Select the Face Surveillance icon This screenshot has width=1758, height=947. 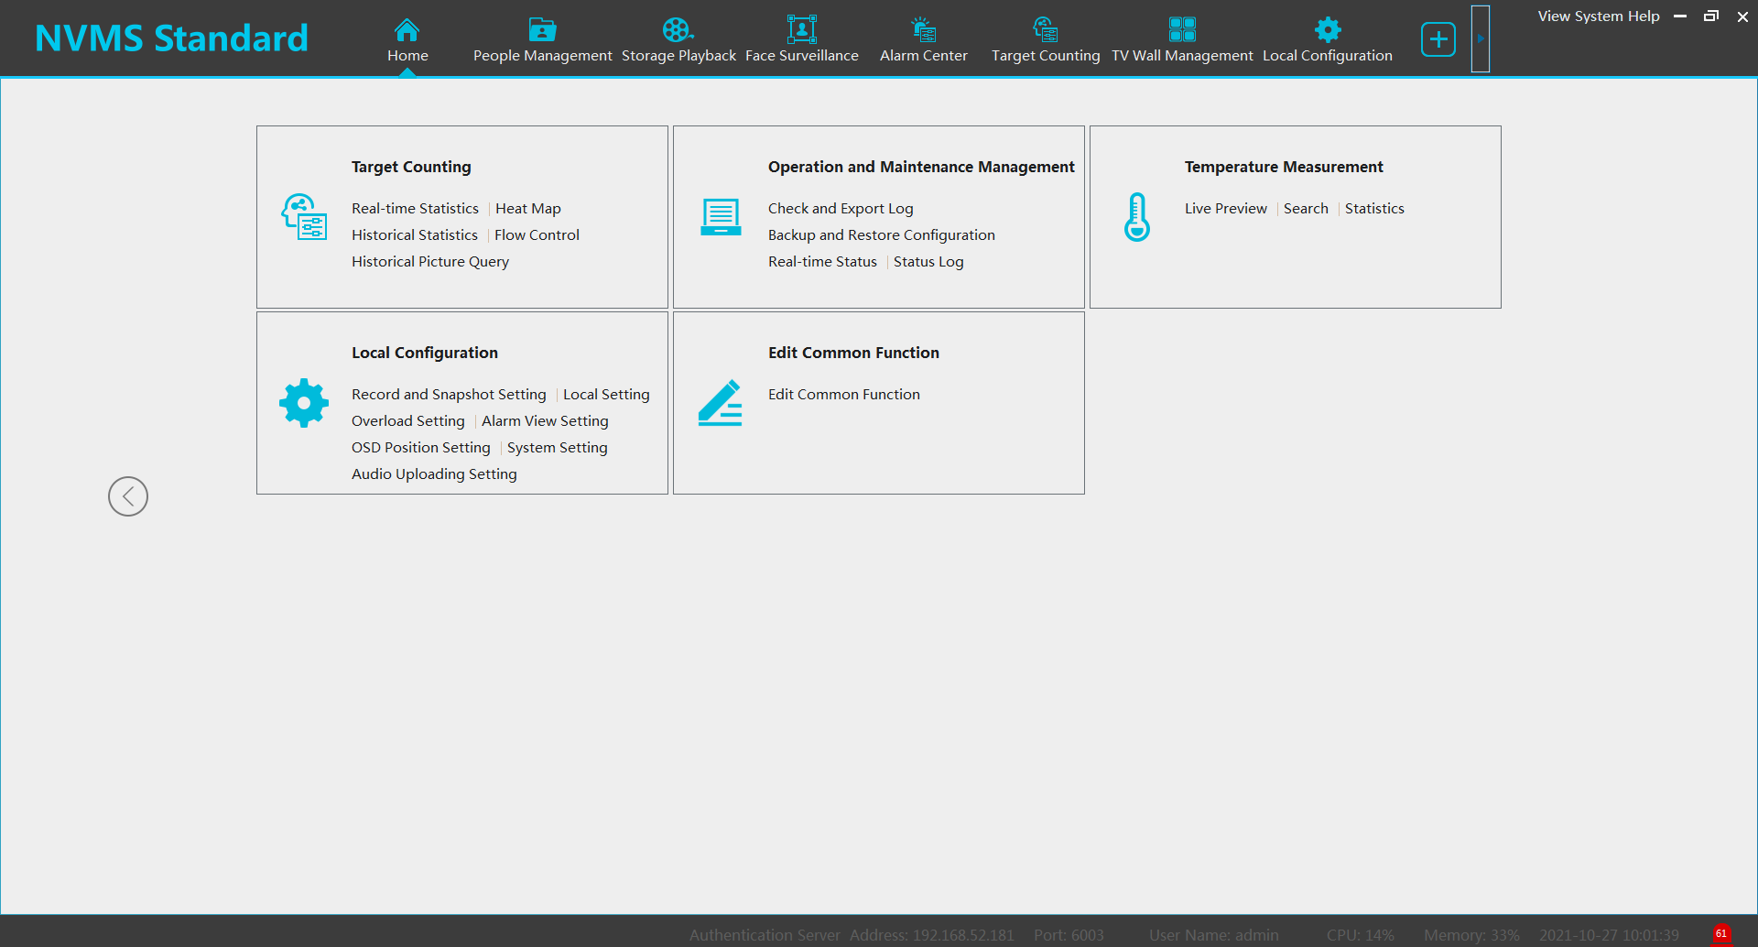tap(801, 30)
